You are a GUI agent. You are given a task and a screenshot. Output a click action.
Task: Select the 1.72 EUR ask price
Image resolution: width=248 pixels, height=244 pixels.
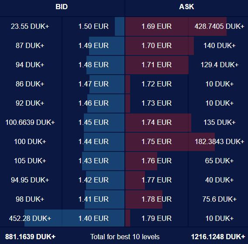pos(156,84)
